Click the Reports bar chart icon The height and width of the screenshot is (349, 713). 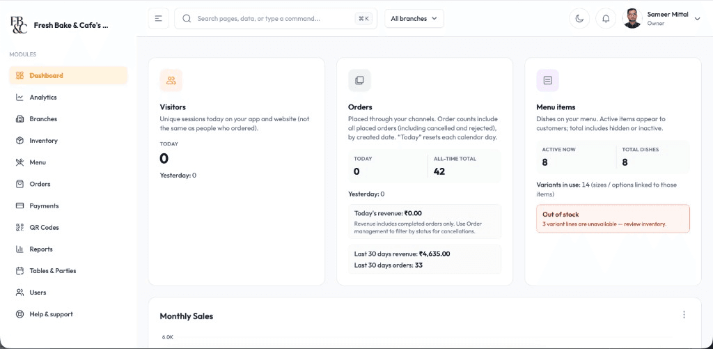click(19, 249)
